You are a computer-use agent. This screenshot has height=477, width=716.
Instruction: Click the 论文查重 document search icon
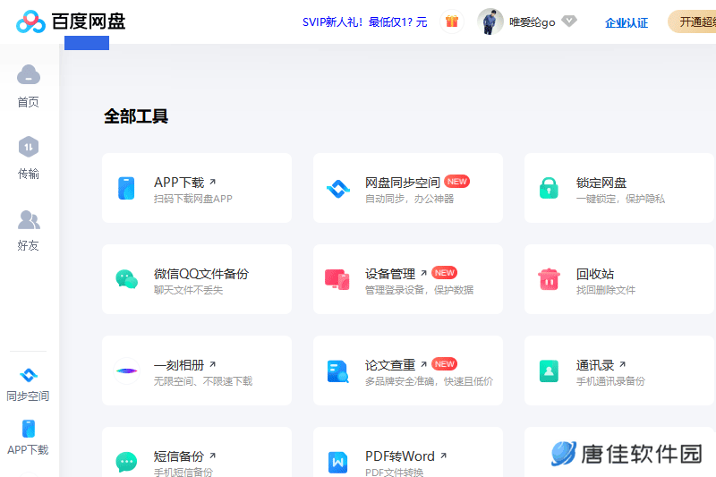point(338,371)
